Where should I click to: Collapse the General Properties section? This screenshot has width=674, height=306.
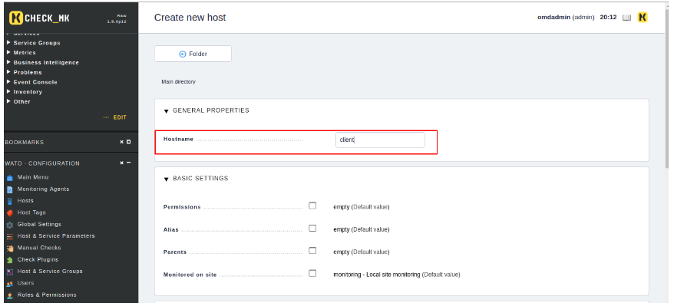point(167,111)
